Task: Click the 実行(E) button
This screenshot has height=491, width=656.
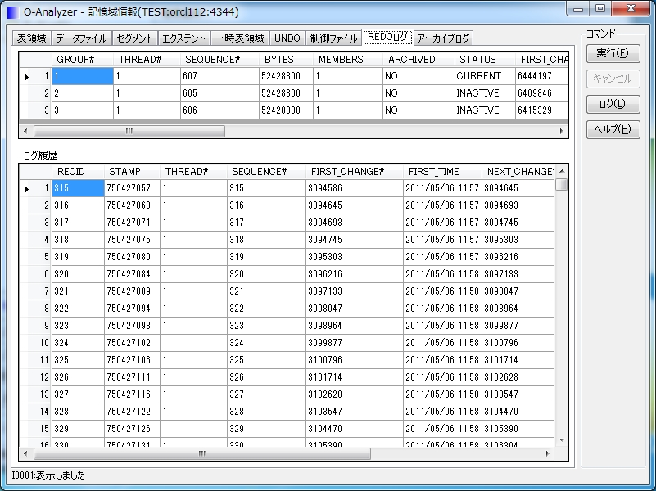Action: [613, 53]
